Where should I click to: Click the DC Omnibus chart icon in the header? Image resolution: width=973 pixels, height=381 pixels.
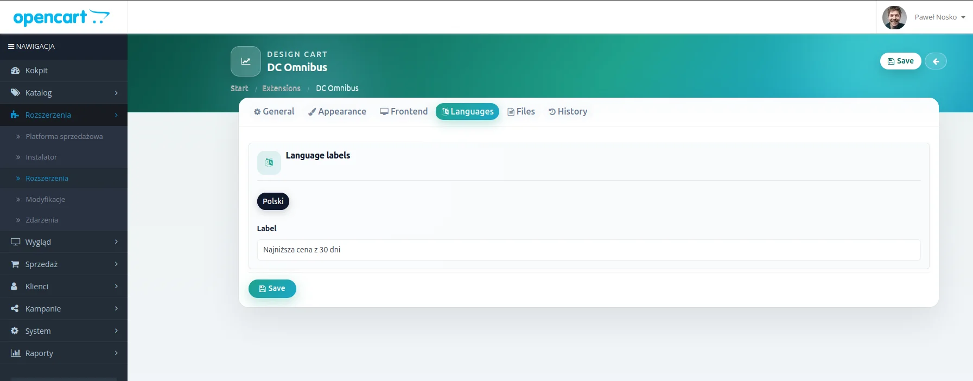pos(246,61)
